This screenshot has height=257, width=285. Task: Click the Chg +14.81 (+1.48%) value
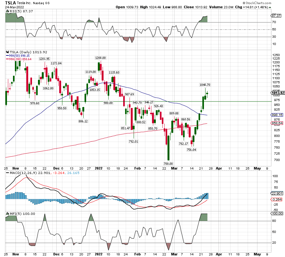pyautogui.click(x=251, y=7)
